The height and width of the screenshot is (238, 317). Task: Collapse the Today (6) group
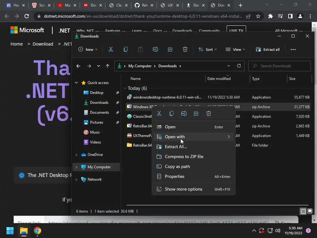click(x=125, y=88)
